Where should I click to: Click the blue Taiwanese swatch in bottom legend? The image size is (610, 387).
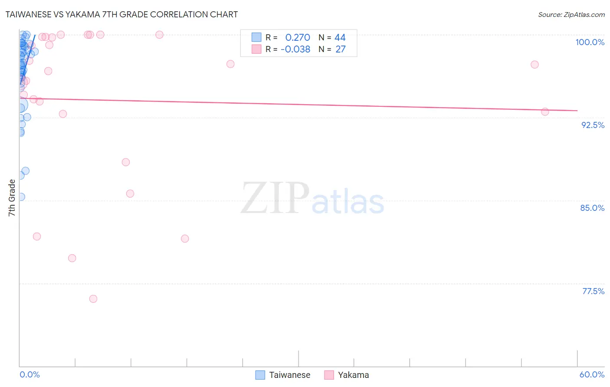260,375
